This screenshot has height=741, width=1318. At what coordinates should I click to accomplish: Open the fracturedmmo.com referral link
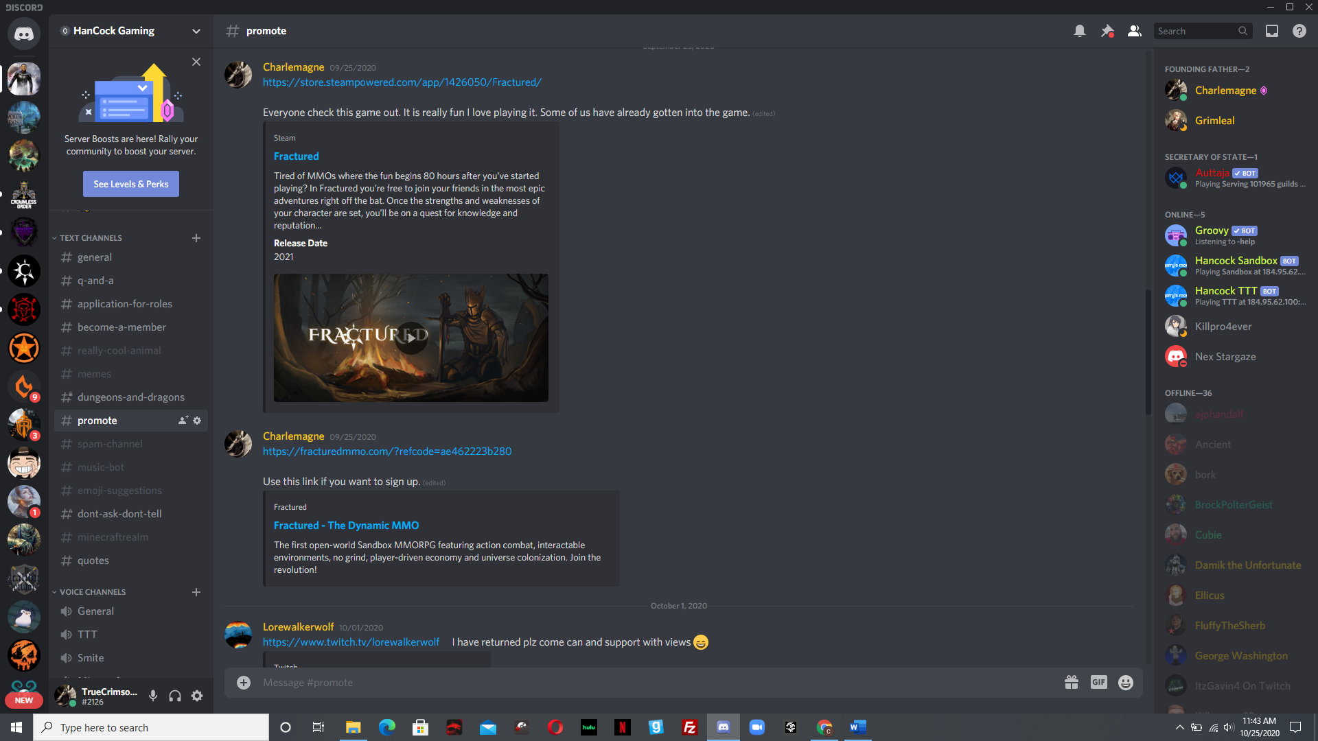[x=387, y=451]
